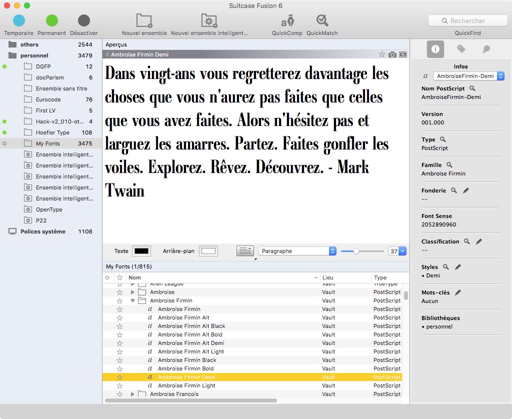Click the gray Désactiver button
The height and width of the screenshot is (419, 512).
click(84, 20)
